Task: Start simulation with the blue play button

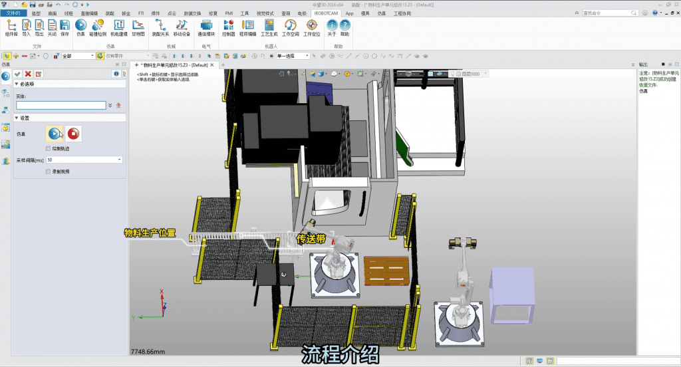Action: (x=54, y=134)
